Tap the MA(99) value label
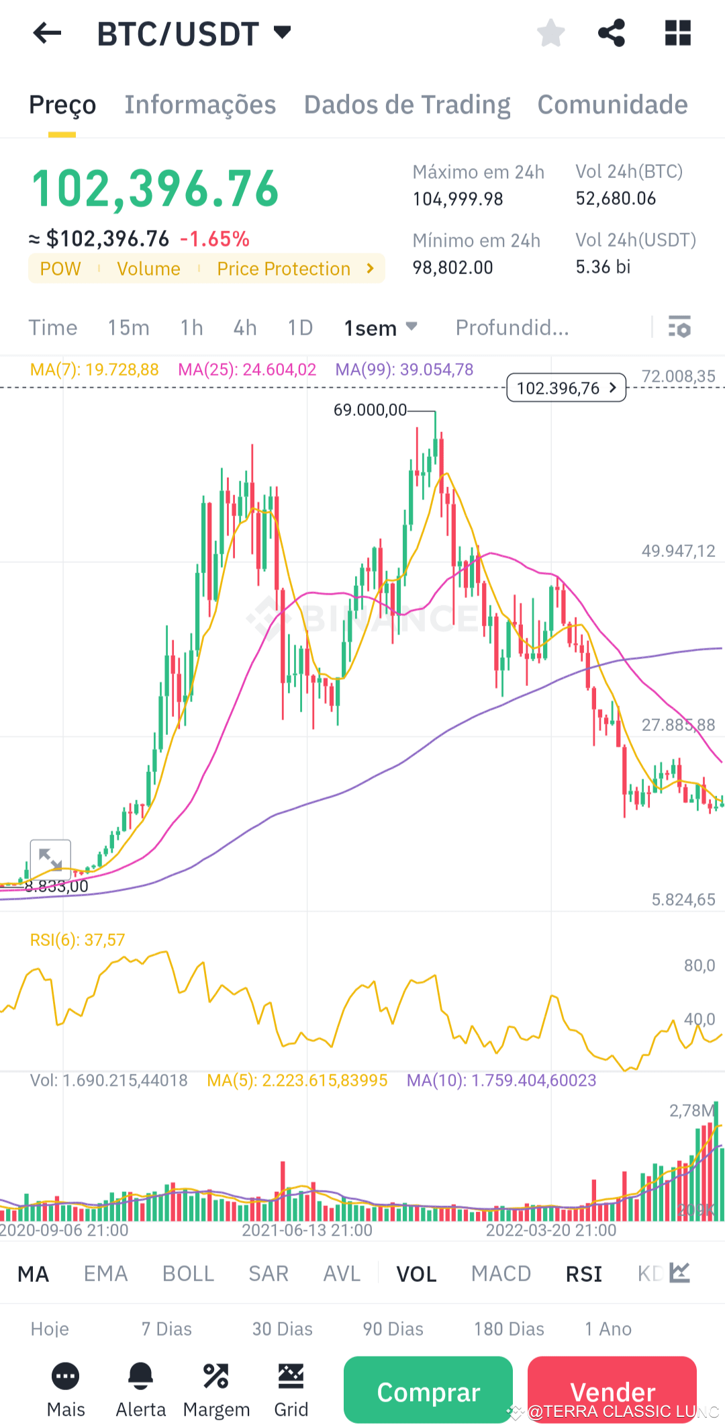 click(x=404, y=370)
